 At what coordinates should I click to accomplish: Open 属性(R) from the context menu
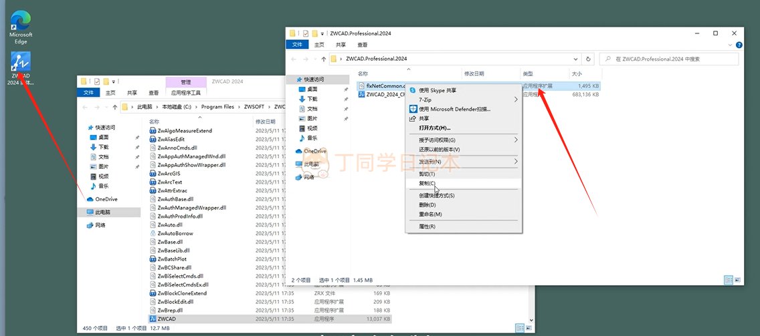(427, 226)
